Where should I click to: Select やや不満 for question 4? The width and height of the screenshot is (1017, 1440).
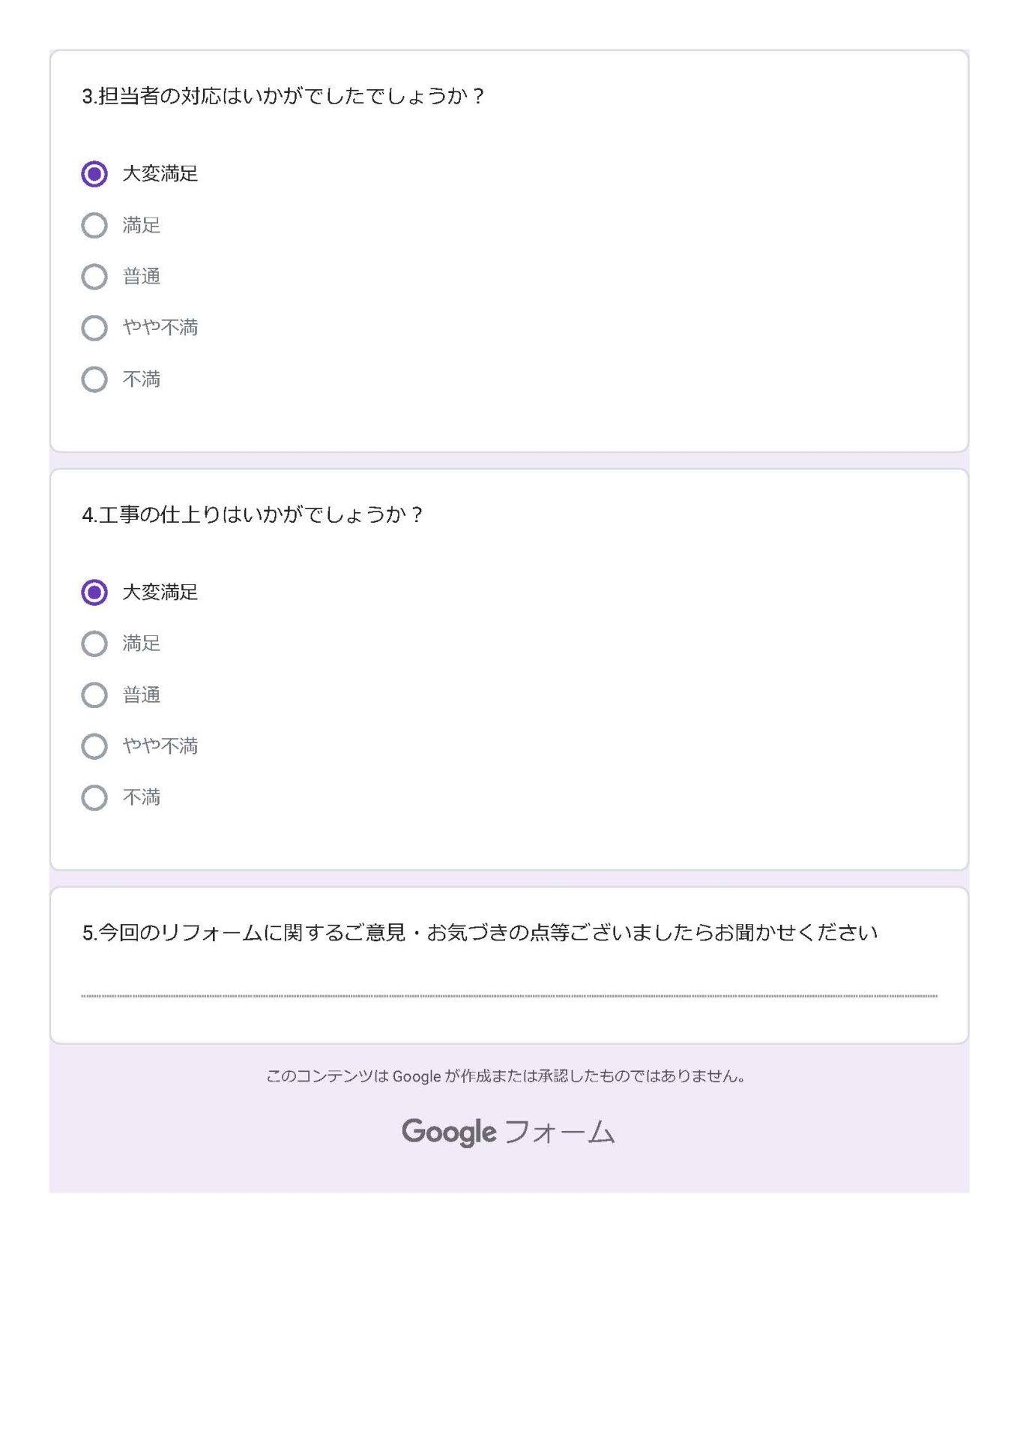point(94,746)
